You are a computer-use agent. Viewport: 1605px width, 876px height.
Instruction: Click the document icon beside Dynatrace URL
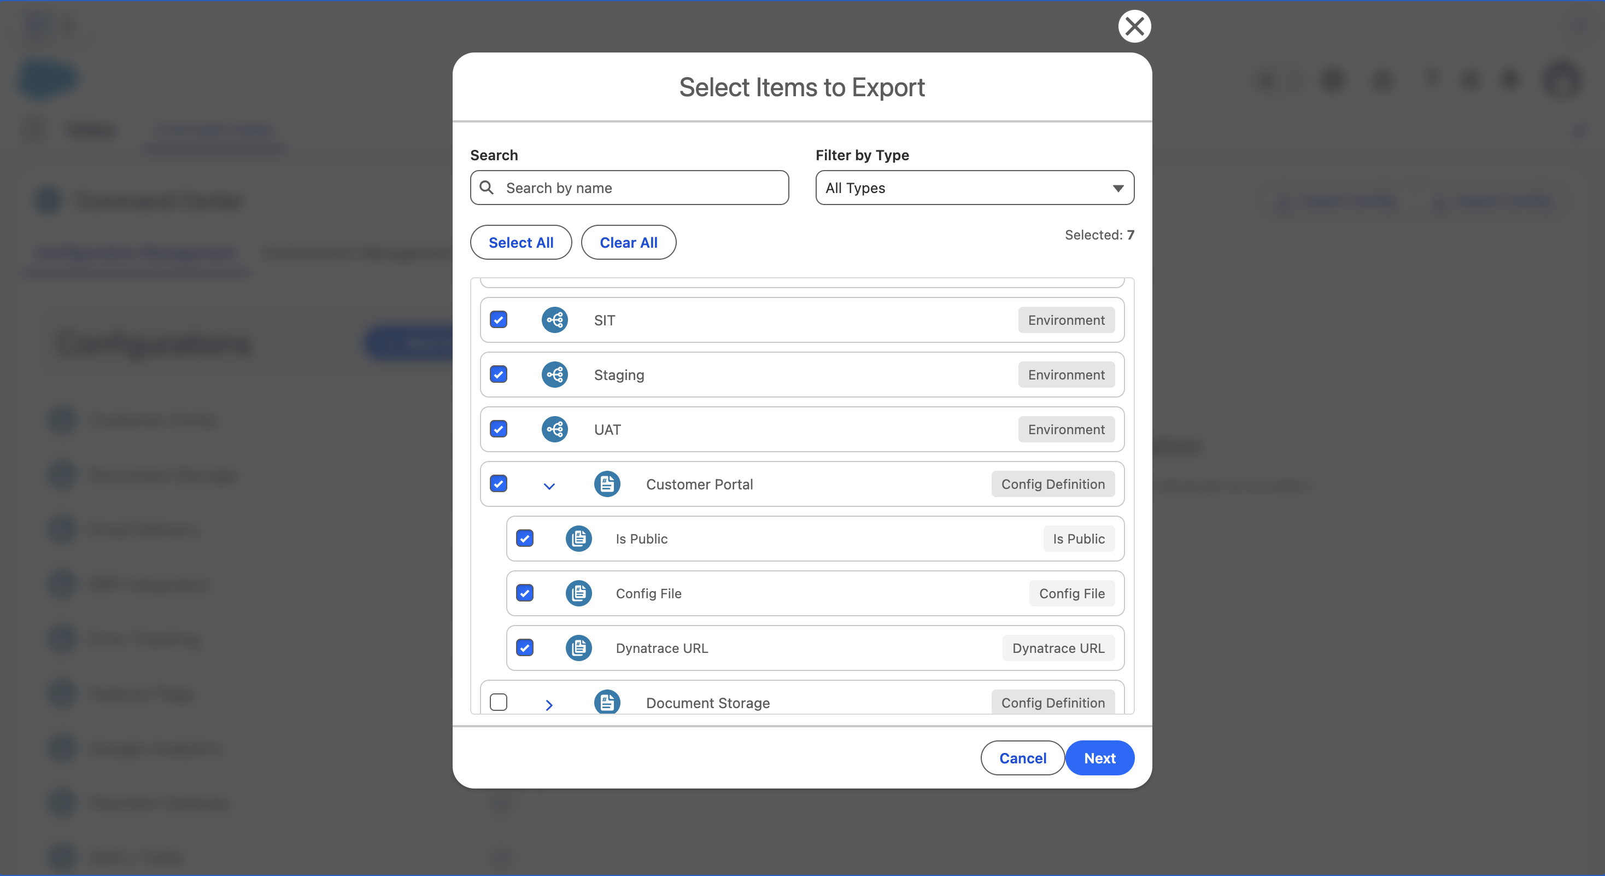coord(579,648)
